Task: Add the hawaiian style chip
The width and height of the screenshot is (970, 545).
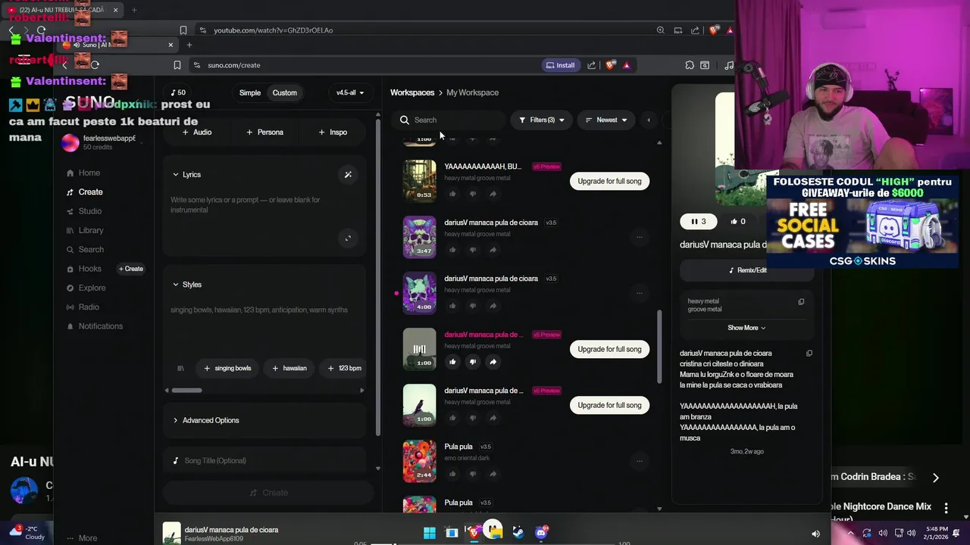Action: pyautogui.click(x=289, y=369)
